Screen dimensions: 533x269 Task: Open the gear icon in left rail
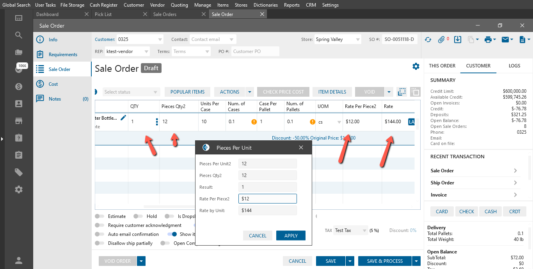(x=18, y=189)
